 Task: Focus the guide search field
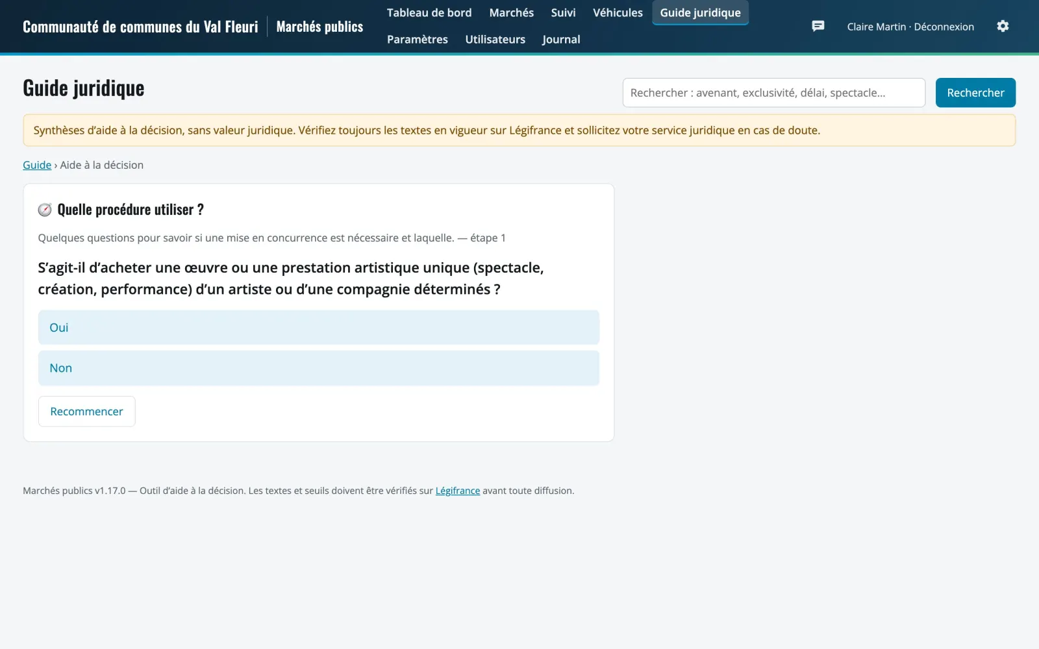[773, 93]
